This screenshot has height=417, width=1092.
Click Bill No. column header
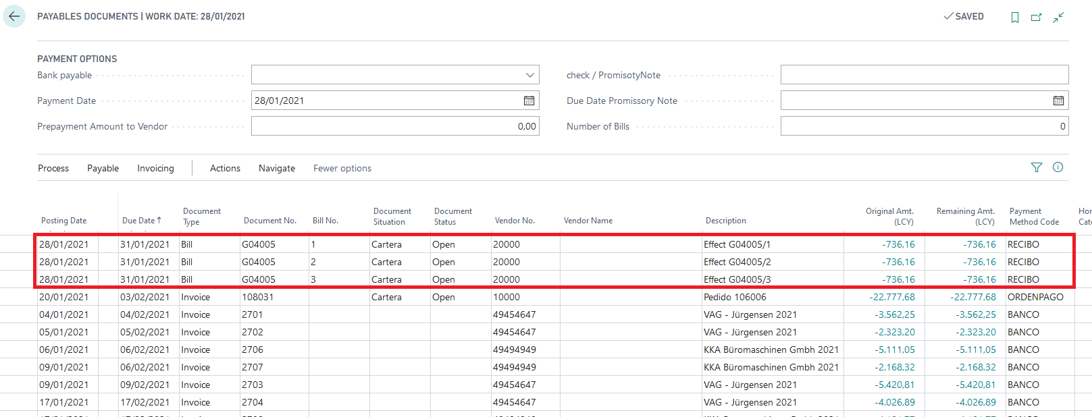pyautogui.click(x=326, y=221)
